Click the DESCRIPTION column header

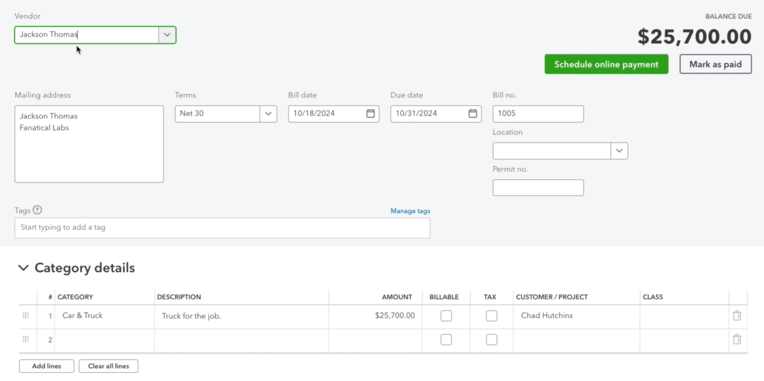click(179, 297)
